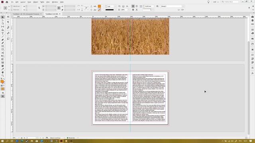Select the Page tool
Viewport: 255px width, 143px height.
(x=3, y=23)
